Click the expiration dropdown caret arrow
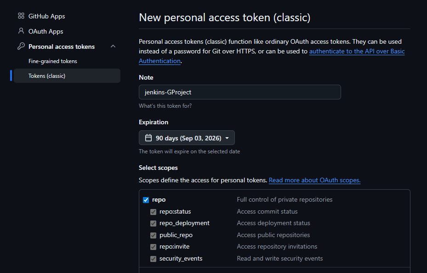The image size is (427, 273). (227, 138)
